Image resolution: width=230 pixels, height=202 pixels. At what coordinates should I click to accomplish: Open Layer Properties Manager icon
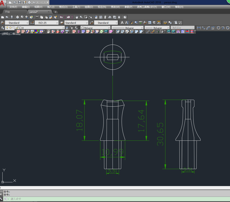pos(2,28)
